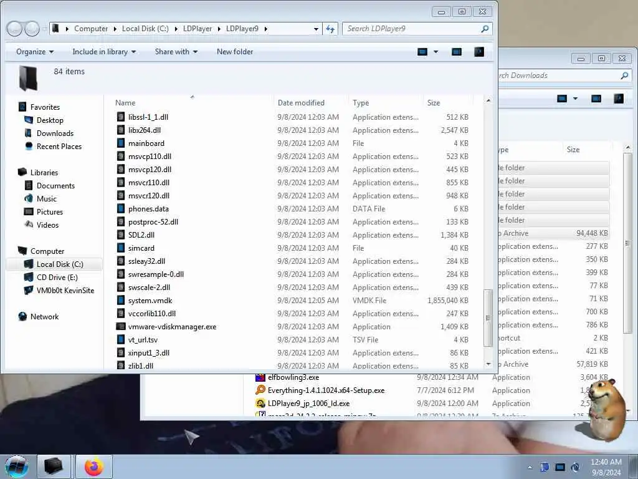638x479 pixels.
Task: Select Network in the navigation pane
Action: (x=44, y=316)
